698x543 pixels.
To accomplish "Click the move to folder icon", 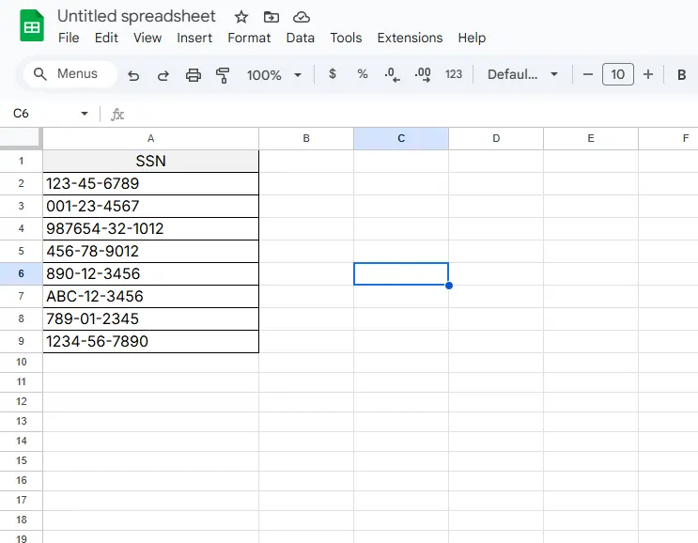I will [x=271, y=17].
